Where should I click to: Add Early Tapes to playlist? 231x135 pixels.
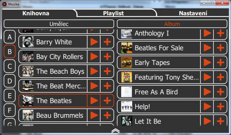tap(221, 62)
